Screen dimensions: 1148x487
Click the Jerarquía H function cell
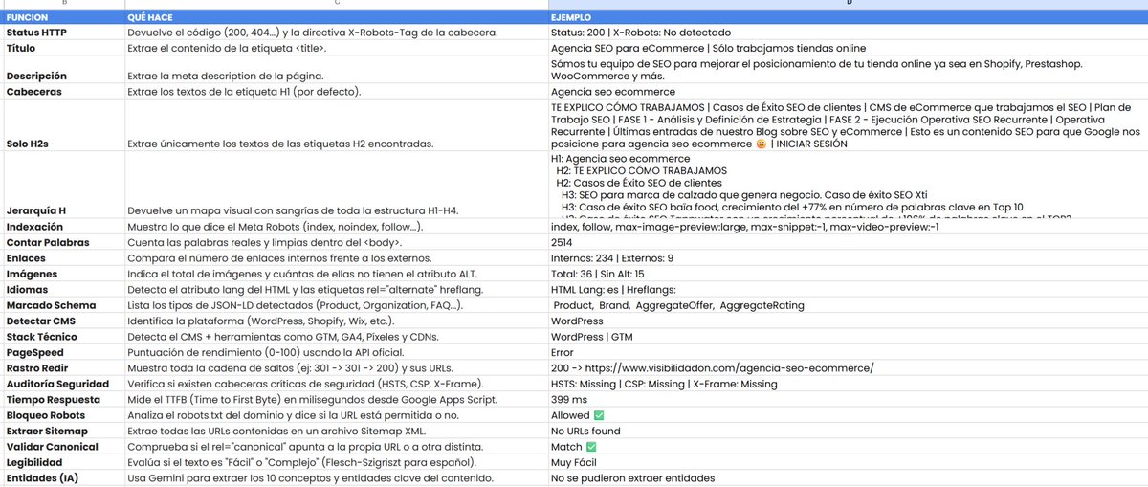click(x=63, y=186)
